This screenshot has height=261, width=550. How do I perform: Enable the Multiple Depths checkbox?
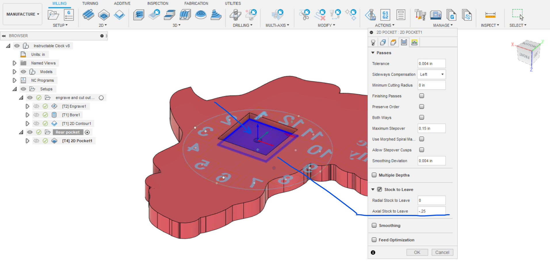tap(374, 175)
